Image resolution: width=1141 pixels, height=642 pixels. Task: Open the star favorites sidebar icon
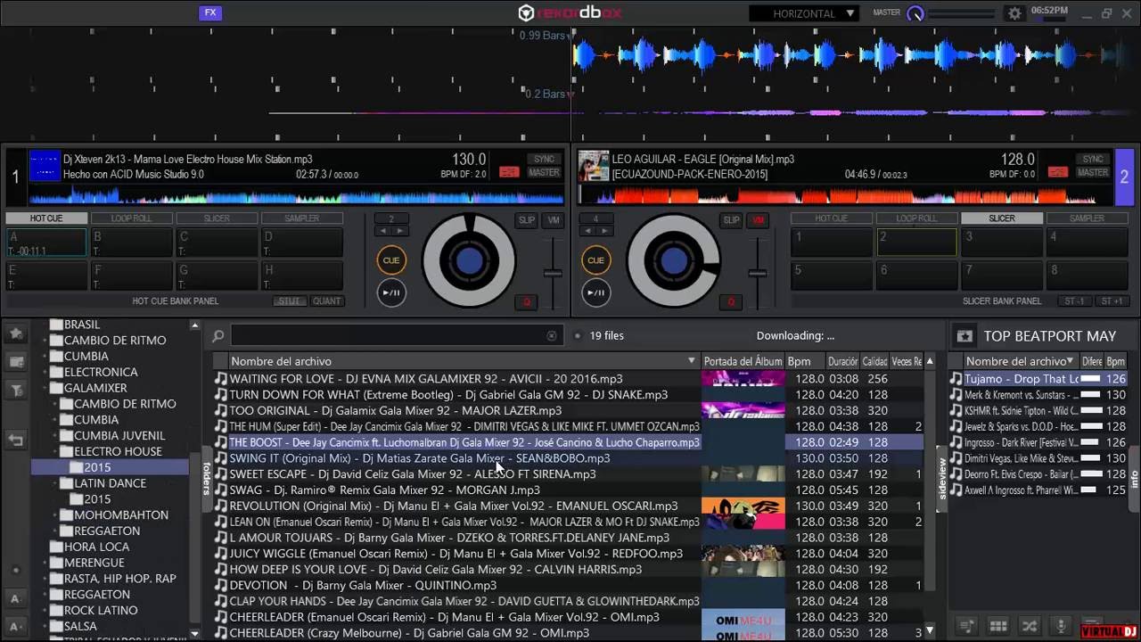tap(15, 333)
